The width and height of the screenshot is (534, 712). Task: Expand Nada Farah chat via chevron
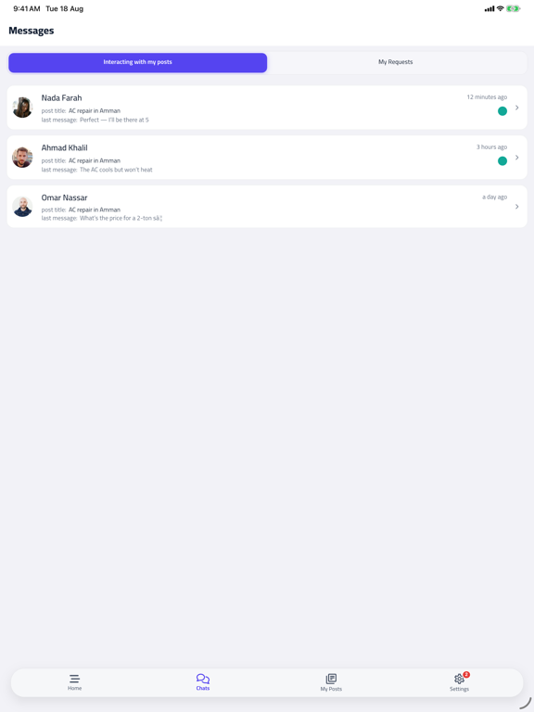pyautogui.click(x=516, y=108)
